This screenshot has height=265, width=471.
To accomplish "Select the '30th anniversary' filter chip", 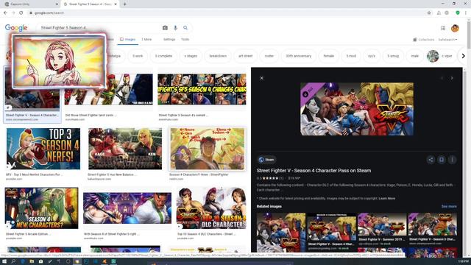I will click(298, 56).
